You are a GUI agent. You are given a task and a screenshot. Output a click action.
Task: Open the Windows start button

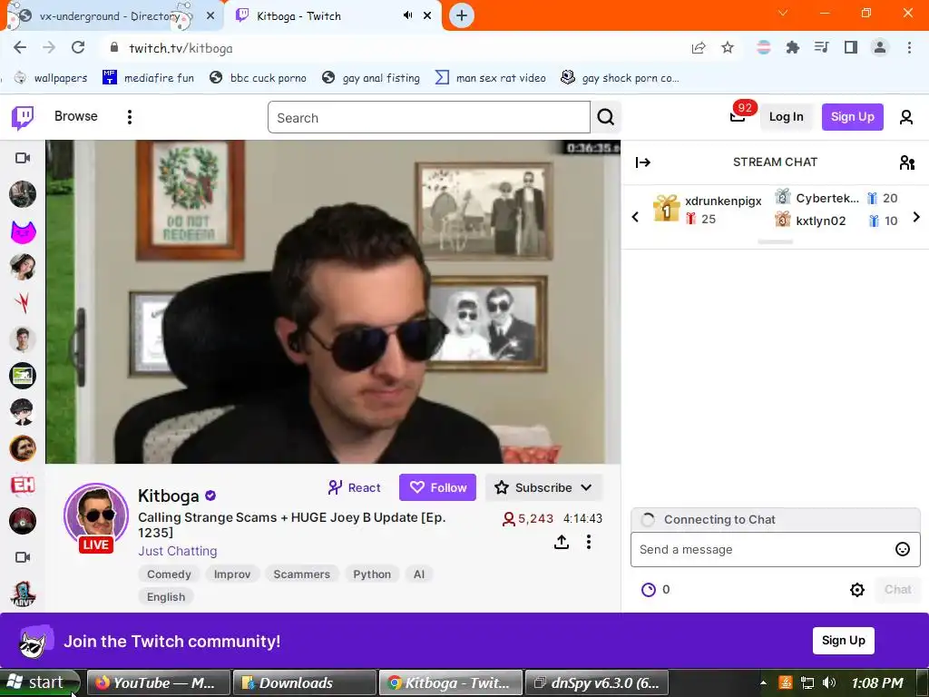coord(39,682)
